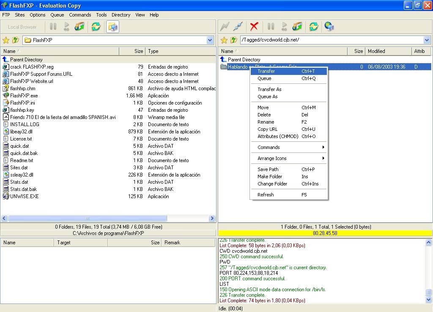This screenshot has width=433, height=312.
Task: Select Refresh in the context menu
Action: (x=288, y=195)
